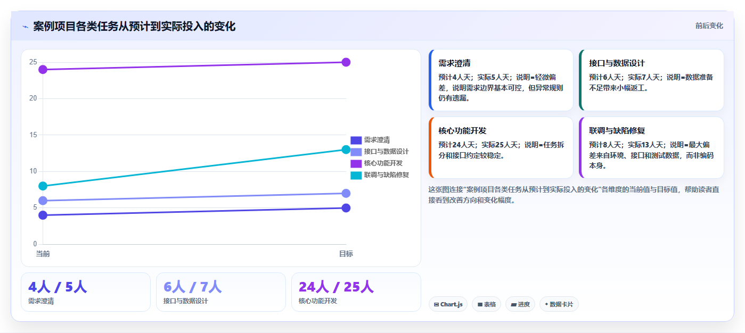This screenshot has height=333, width=745.
Task: Click the 需求澄清 label under 4人 / 5人
Action: point(41,301)
